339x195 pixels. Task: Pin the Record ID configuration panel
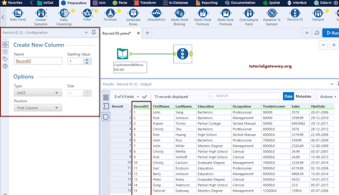coord(94,32)
